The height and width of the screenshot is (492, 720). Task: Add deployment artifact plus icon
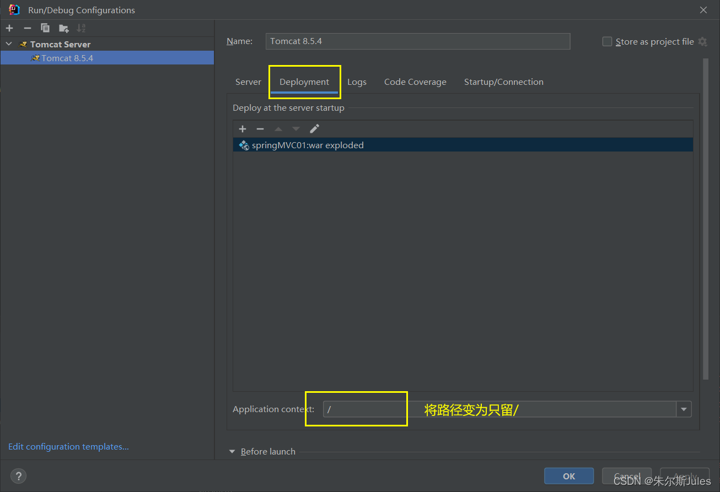(x=243, y=129)
